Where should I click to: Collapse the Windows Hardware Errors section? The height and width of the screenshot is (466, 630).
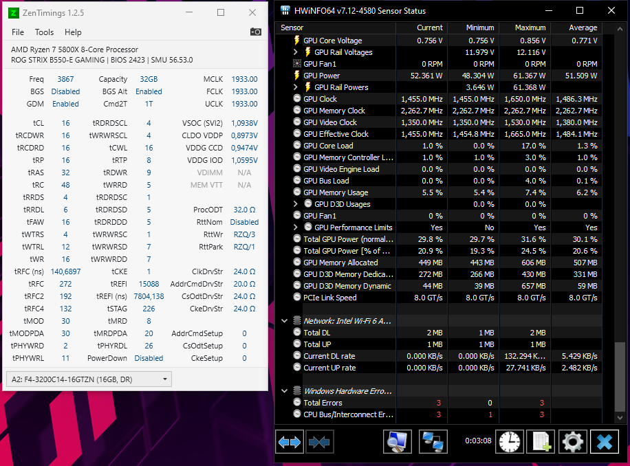click(x=285, y=391)
